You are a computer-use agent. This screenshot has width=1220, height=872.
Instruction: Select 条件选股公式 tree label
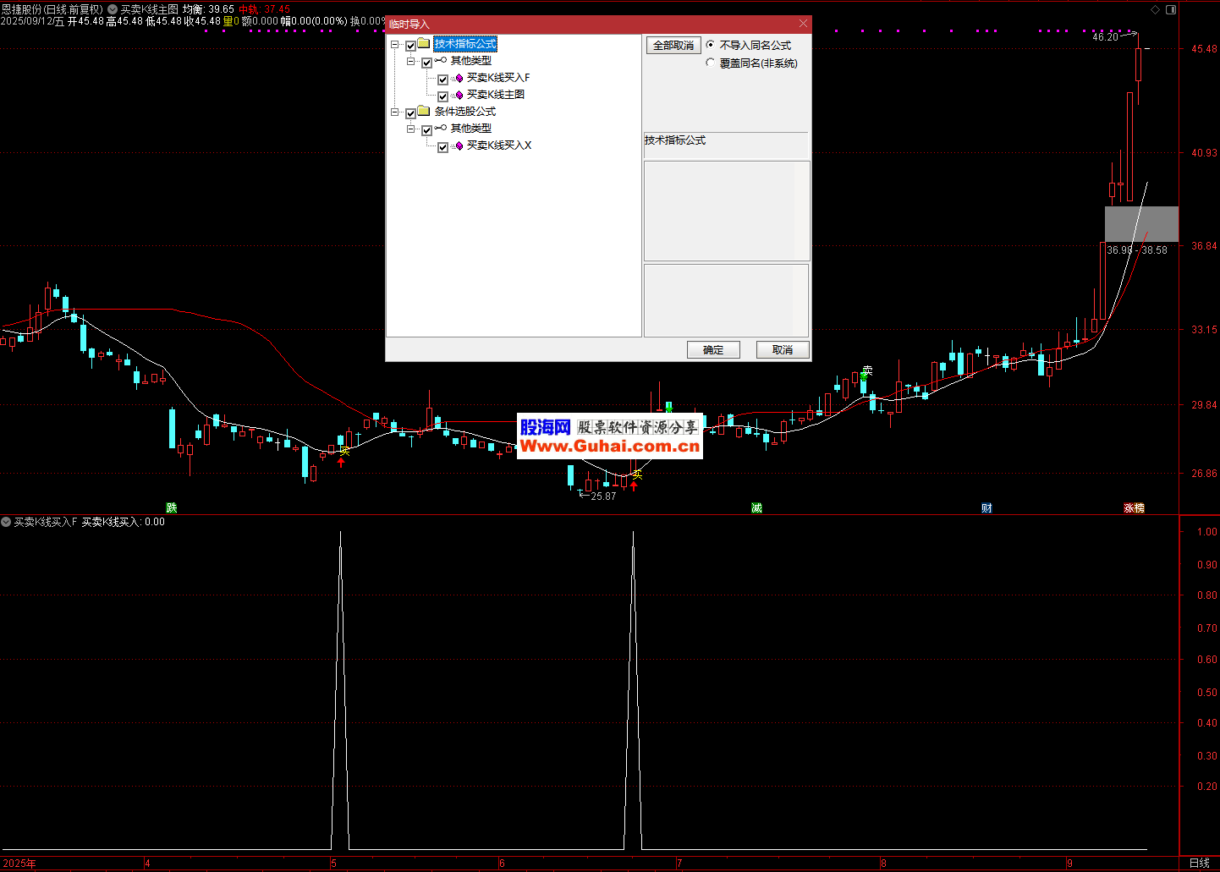tap(465, 112)
